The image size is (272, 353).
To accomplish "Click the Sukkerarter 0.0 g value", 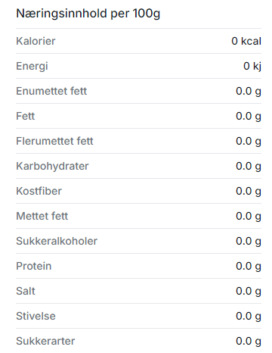I will (249, 342).
